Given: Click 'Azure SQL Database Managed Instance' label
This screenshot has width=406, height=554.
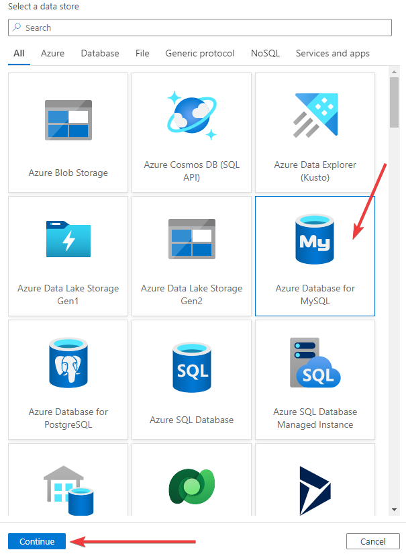Looking at the screenshot, I should click(315, 418).
